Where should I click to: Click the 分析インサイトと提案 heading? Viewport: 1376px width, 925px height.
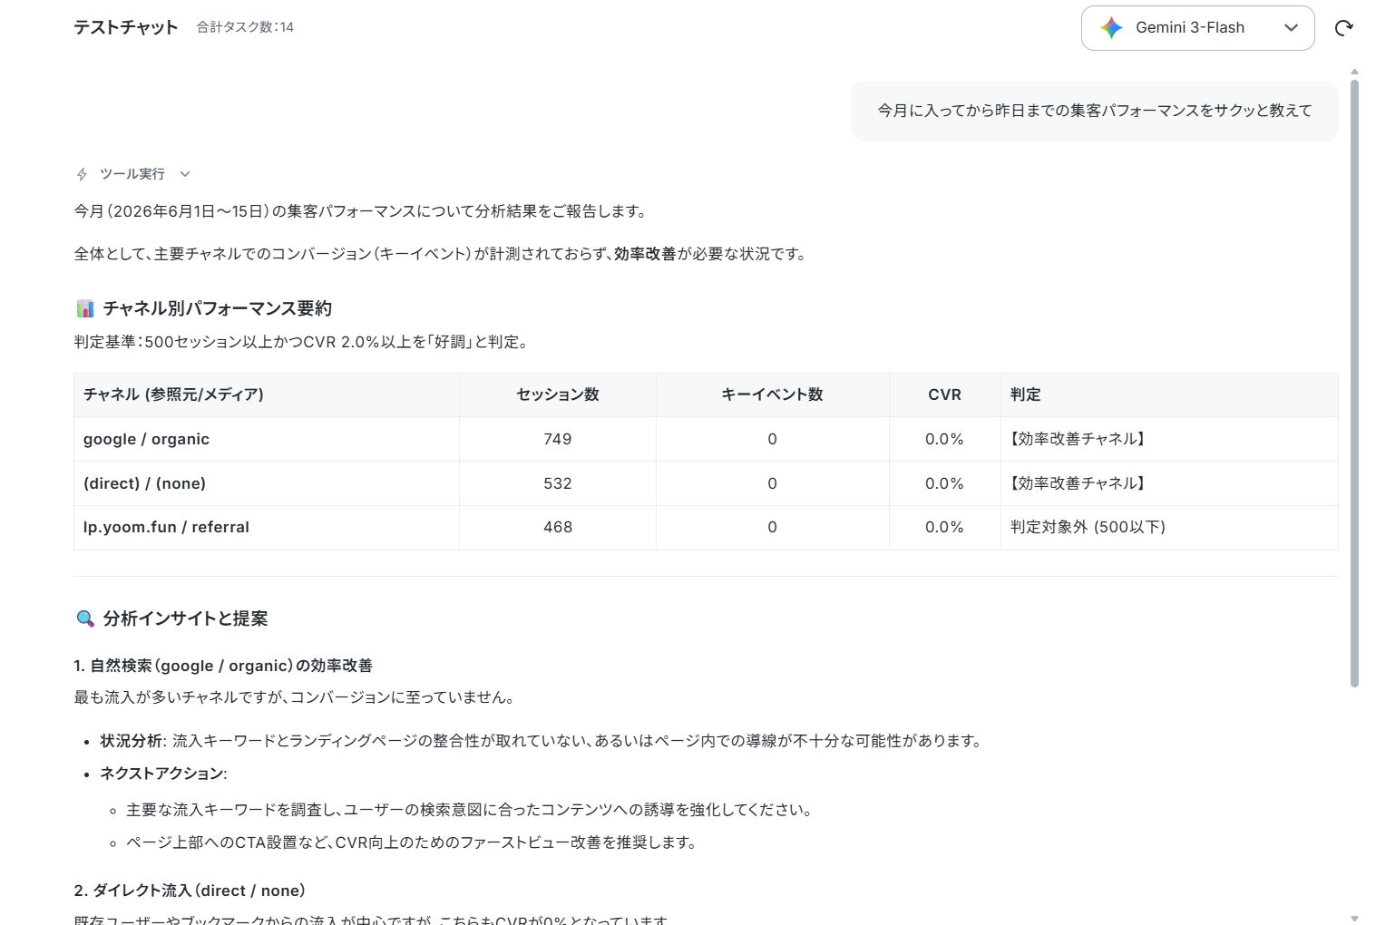pyautogui.click(x=185, y=618)
